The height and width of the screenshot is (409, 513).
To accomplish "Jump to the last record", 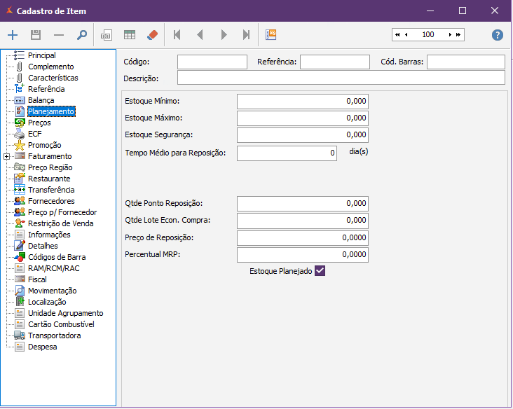I will pos(246,34).
